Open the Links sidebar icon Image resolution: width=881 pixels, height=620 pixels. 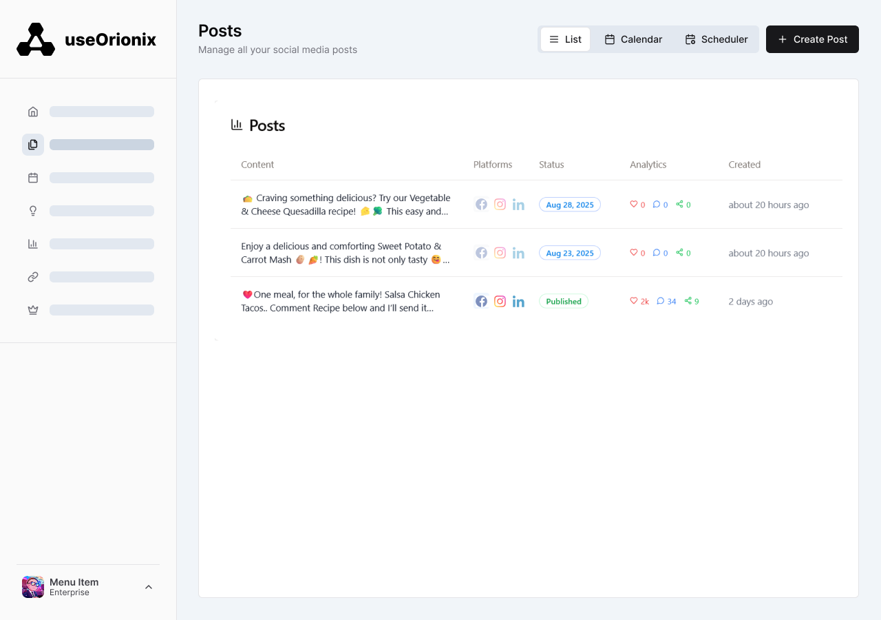[33, 276]
